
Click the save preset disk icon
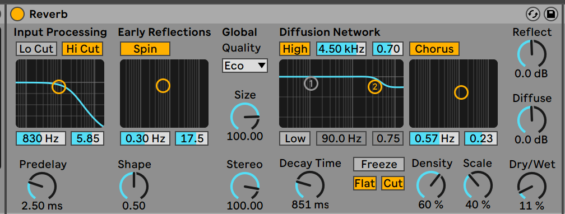click(x=550, y=15)
